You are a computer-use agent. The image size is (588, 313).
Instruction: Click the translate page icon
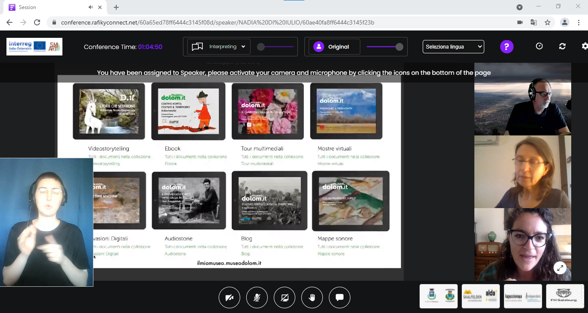tap(534, 22)
